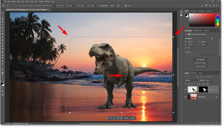Click the foreground color swatch in Color panel
223x127 pixels.
(186, 15)
